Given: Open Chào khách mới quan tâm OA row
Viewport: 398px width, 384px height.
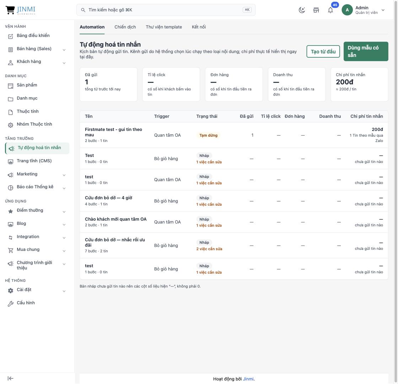Looking at the screenshot, I should [234, 222].
